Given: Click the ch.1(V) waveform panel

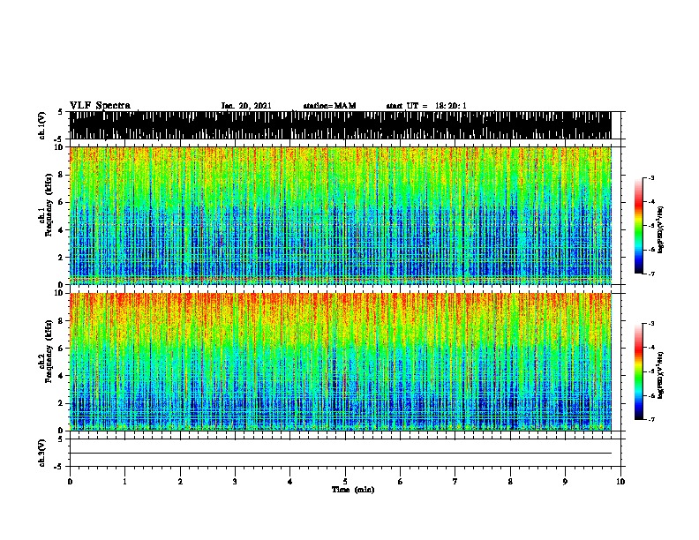Looking at the screenshot, I should coord(341,125).
